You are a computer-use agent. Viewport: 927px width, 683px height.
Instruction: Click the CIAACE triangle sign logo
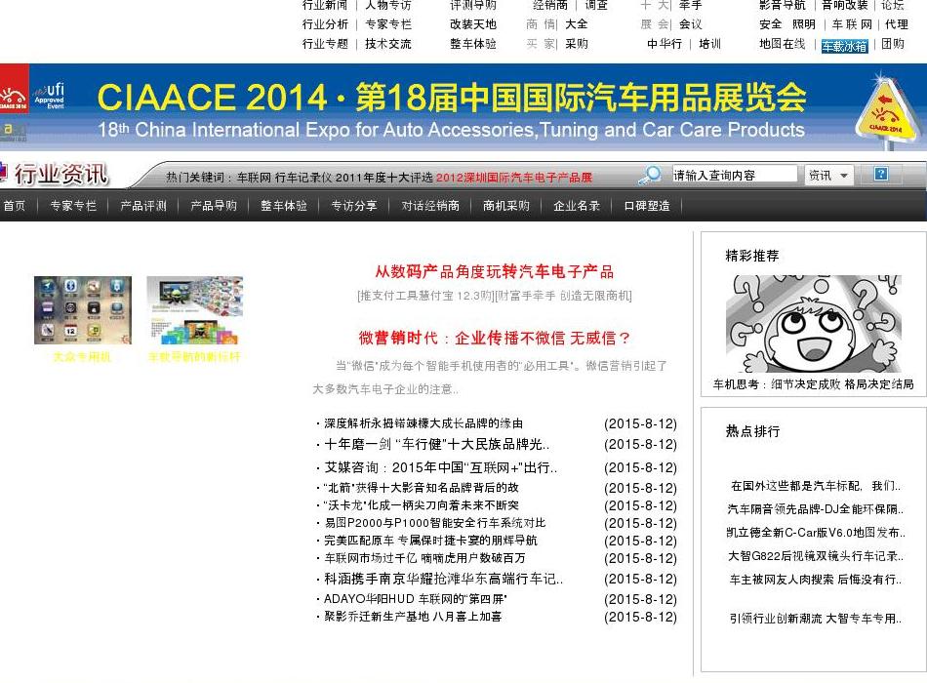(x=886, y=112)
